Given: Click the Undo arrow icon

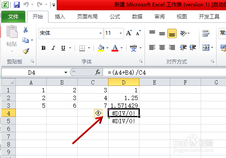Looking at the screenshot, I should [x=26, y=5].
